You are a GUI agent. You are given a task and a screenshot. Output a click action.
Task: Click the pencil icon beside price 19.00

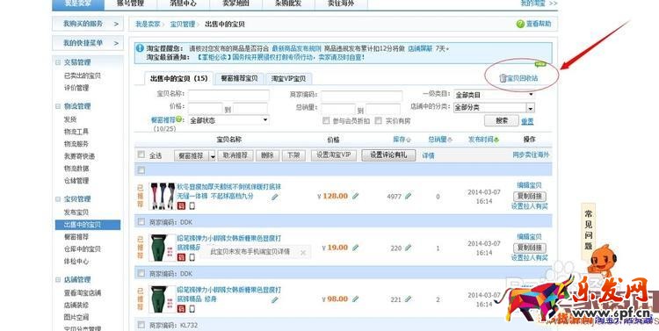356,248
